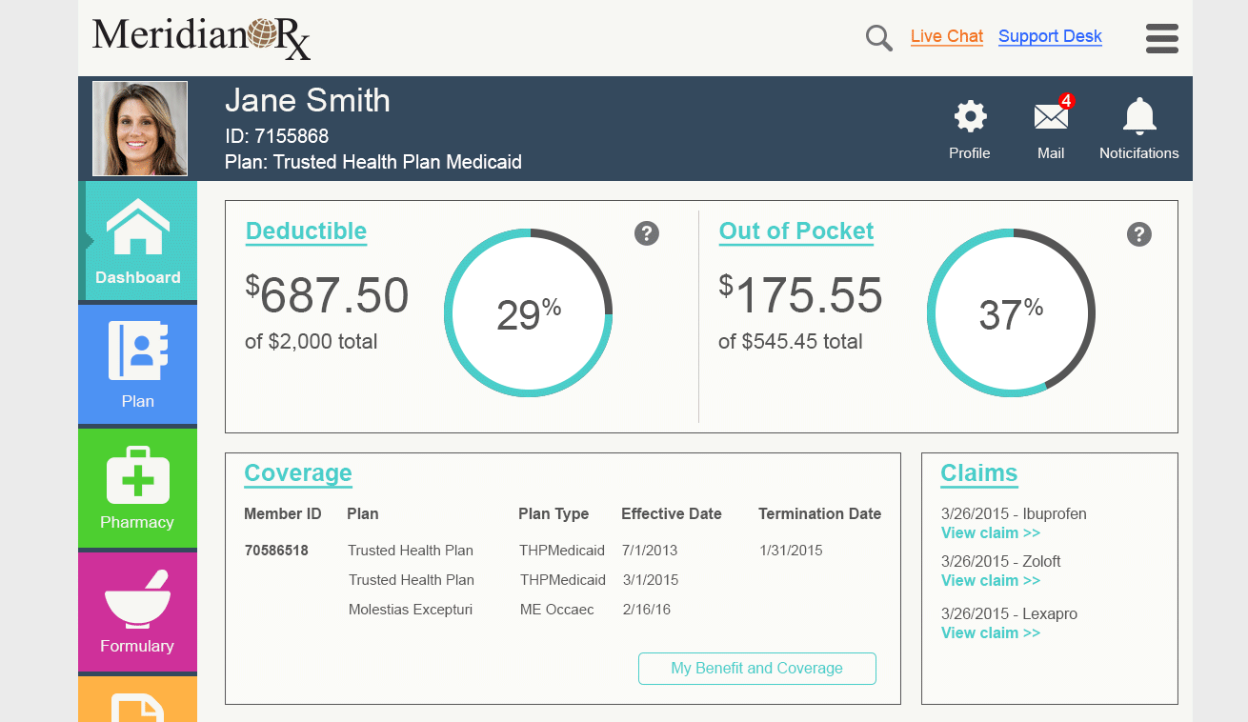Open the Claims heading link
1248x722 pixels.
979,473
